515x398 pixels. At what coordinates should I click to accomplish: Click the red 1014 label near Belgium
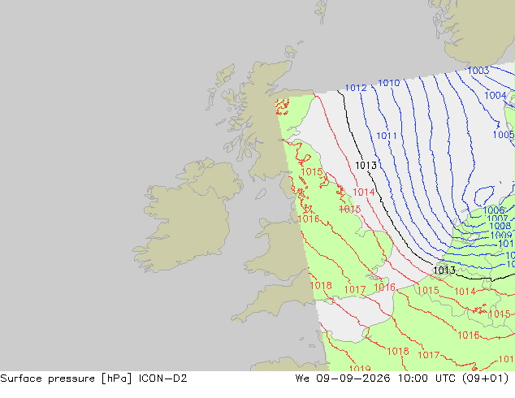pos(465,292)
